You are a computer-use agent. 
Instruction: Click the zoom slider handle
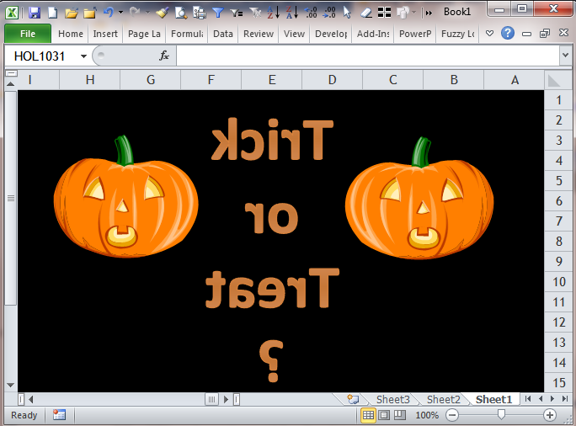pyautogui.click(x=502, y=415)
